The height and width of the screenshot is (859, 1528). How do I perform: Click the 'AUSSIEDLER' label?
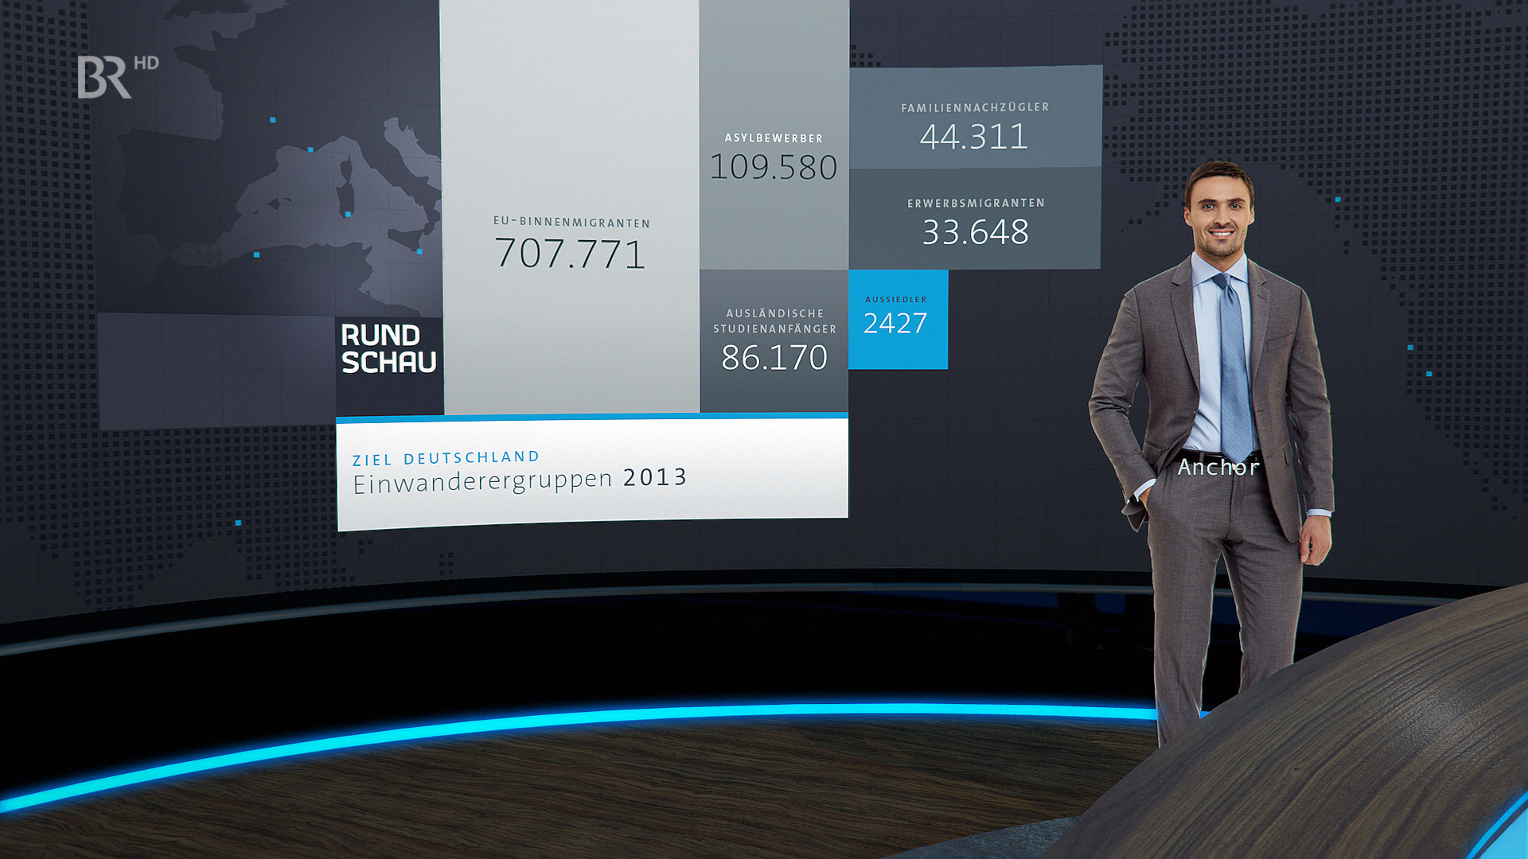(x=896, y=299)
